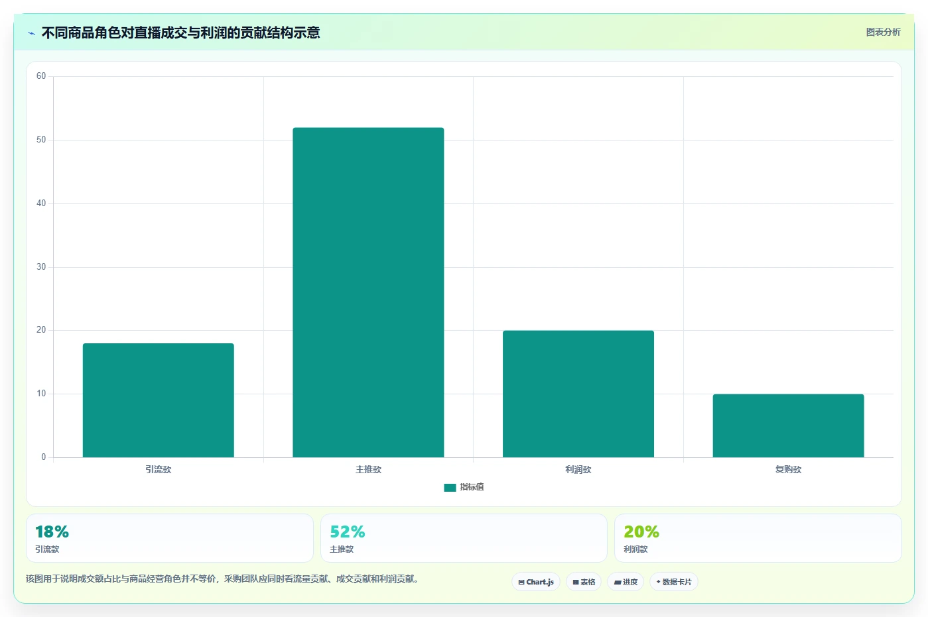Click the Chart.js tag pill
Screen dimensions: 928x617
(x=536, y=582)
